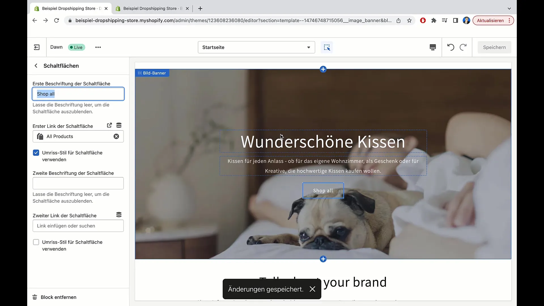Click the redo arrow icon
544x306 pixels.
[x=463, y=47]
